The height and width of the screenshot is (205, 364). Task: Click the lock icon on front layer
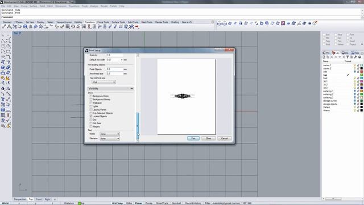coord(358,79)
